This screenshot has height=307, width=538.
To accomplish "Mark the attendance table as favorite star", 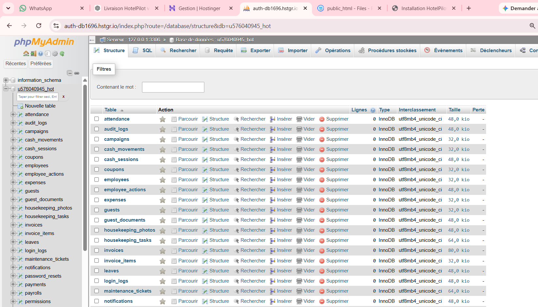I will [163, 119].
